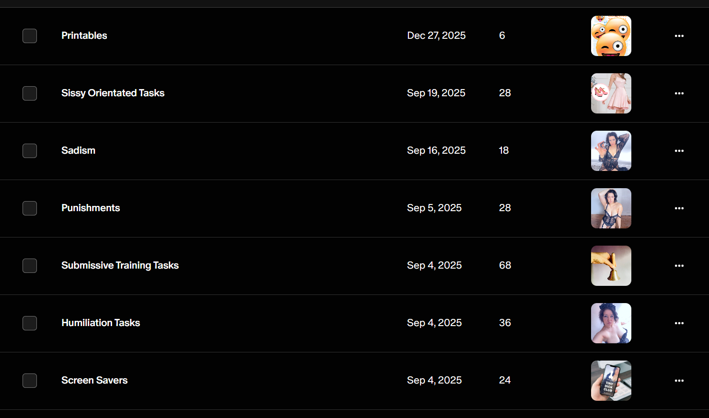Select the Printables row checkbox

(x=30, y=36)
